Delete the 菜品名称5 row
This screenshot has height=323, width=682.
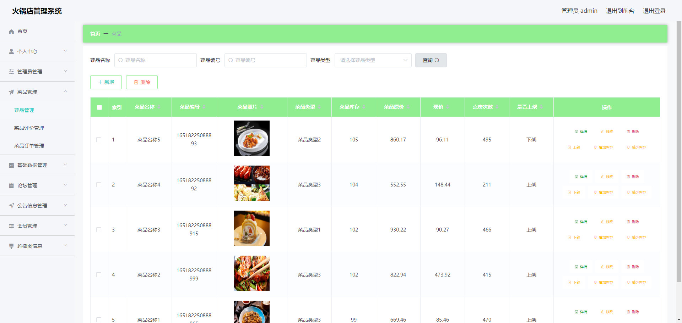click(633, 132)
